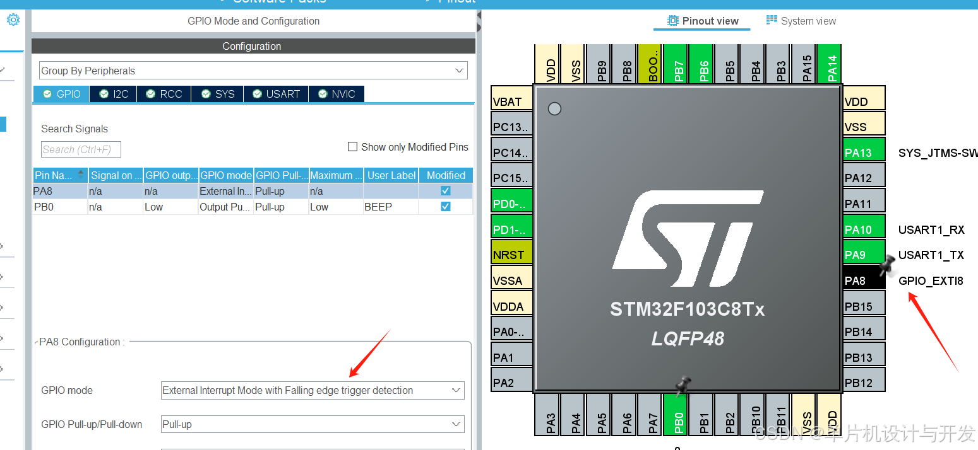Click the USART1_RX signal label

pos(931,229)
